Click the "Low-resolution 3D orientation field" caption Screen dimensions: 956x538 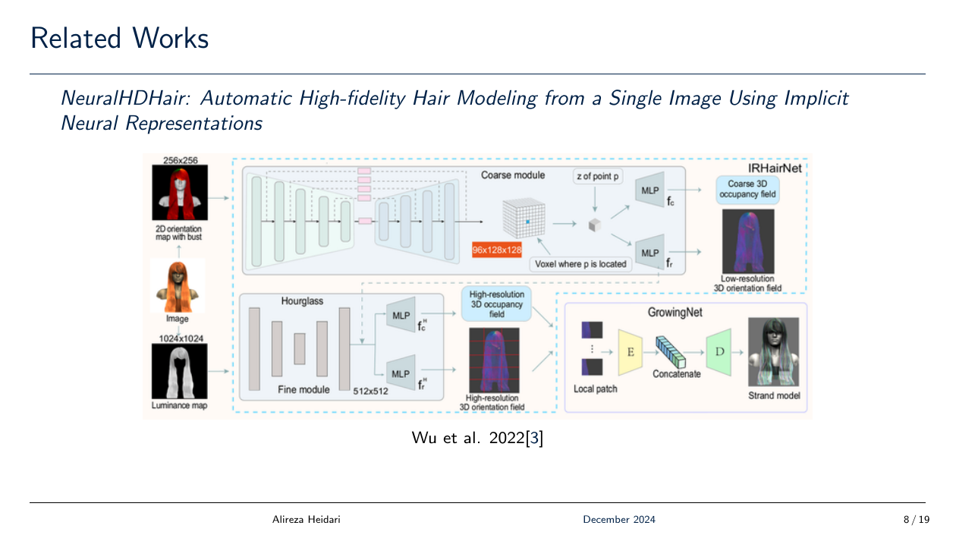point(748,283)
